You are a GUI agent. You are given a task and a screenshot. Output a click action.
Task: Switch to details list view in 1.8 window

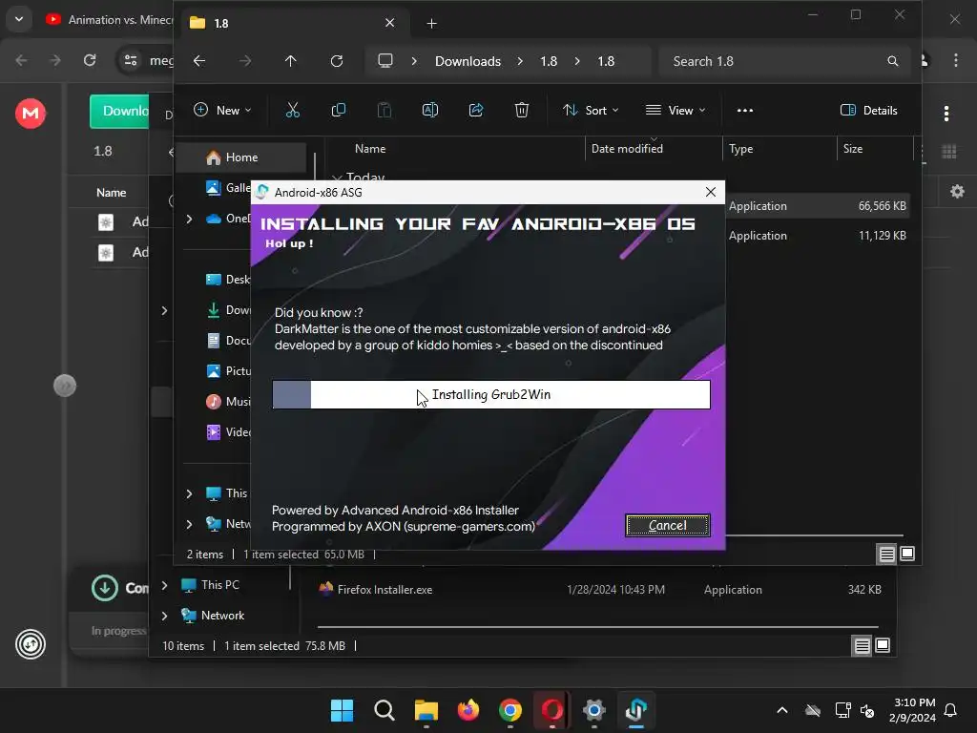click(x=886, y=554)
